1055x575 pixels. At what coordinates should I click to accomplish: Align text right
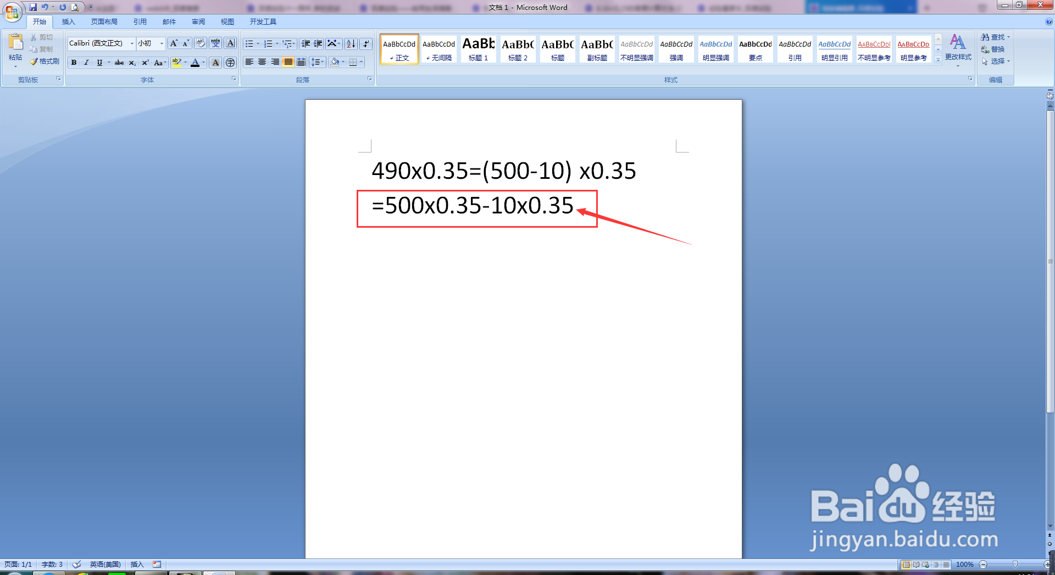coord(275,62)
